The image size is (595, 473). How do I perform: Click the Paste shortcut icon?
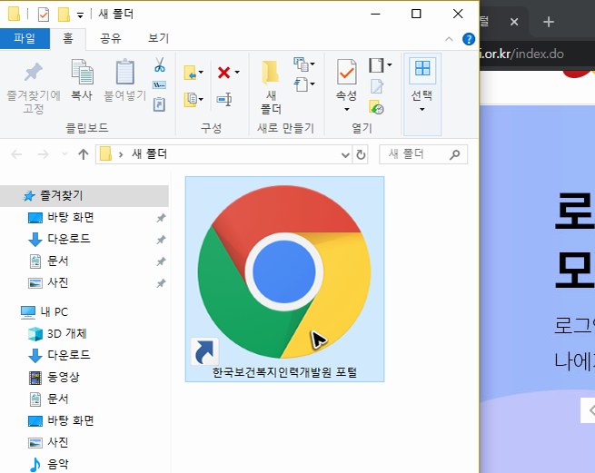pyautogui.click(x=159, y=104)
